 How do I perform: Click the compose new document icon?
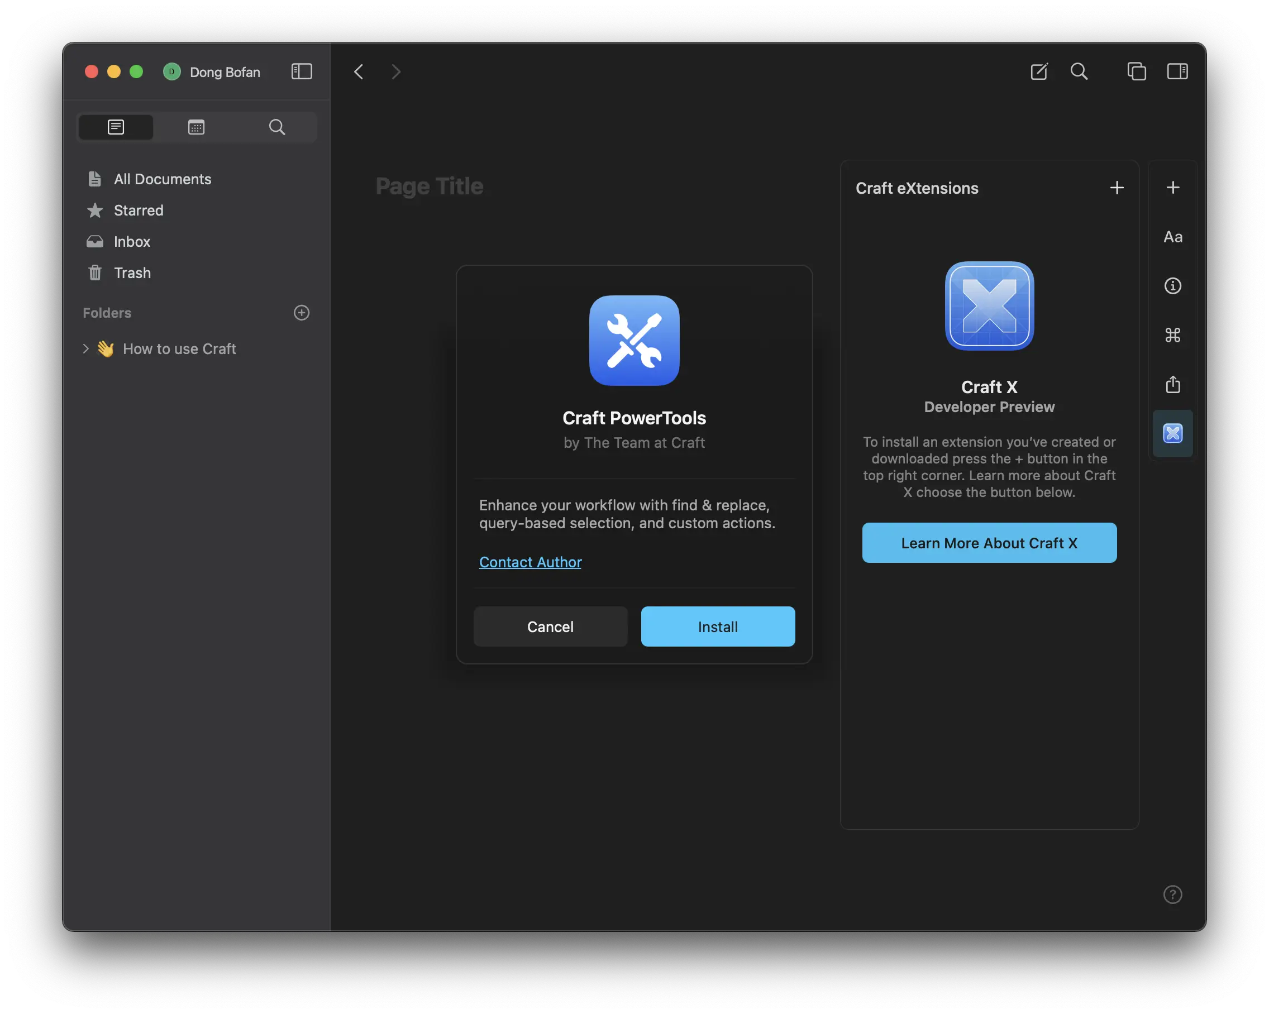1039,72
